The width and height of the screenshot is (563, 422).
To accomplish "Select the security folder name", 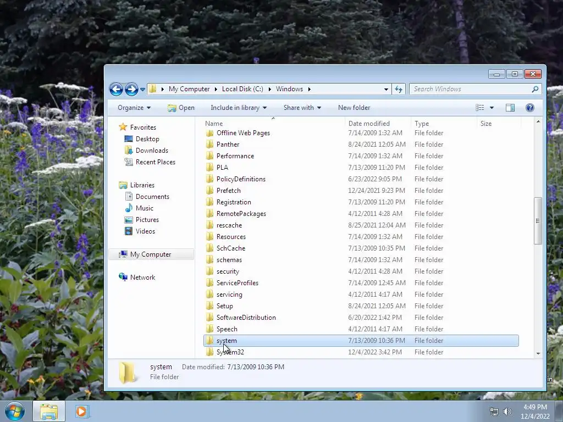I will pos(228,271).
